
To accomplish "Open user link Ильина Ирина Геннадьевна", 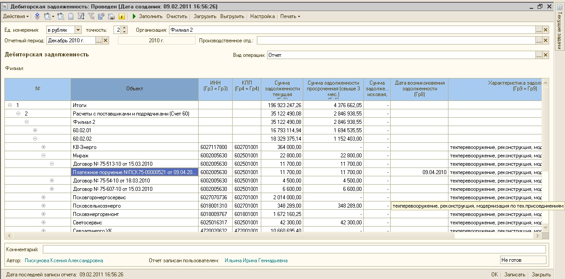I will [x=256, y=260].
